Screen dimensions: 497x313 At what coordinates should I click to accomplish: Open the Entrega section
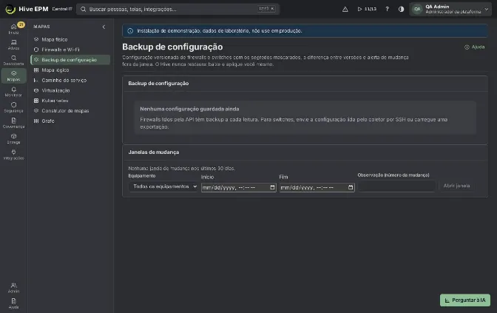(x=13, y=139)
